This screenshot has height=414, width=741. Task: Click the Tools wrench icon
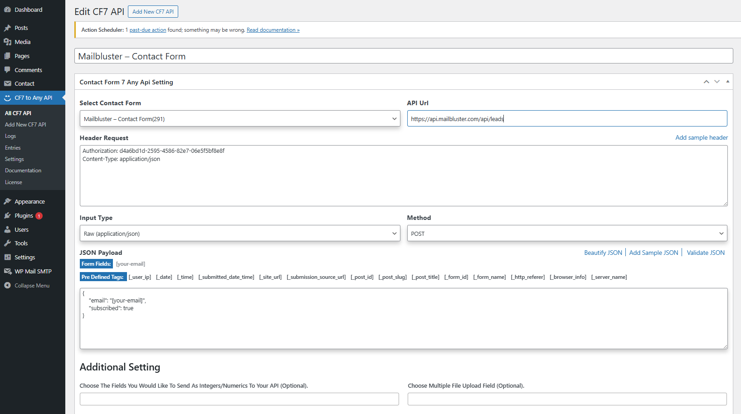[x=7, y=243]
